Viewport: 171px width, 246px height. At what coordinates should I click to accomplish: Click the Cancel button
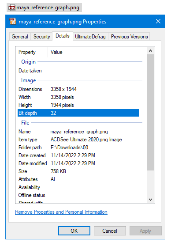point(110,231)
